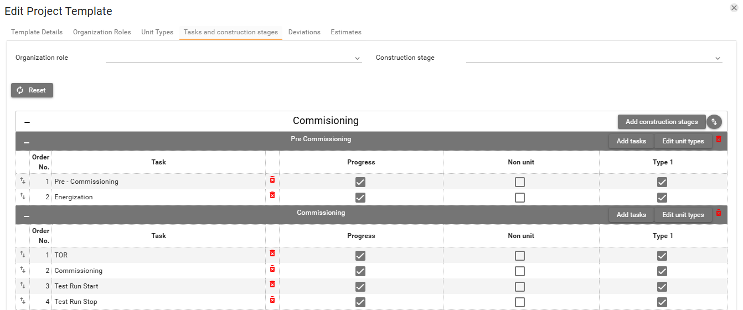Click reorder arrows for Energization task
This screenshot has width=743, height=310.
point(23,196)
